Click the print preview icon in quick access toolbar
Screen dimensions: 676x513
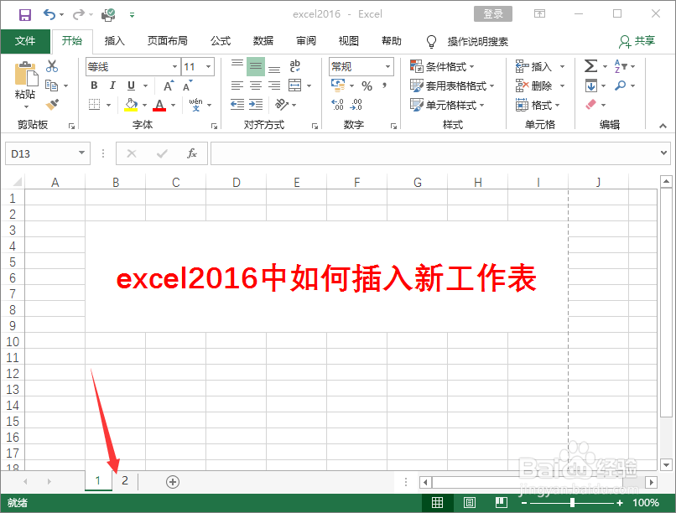click(x=108, y=14)
